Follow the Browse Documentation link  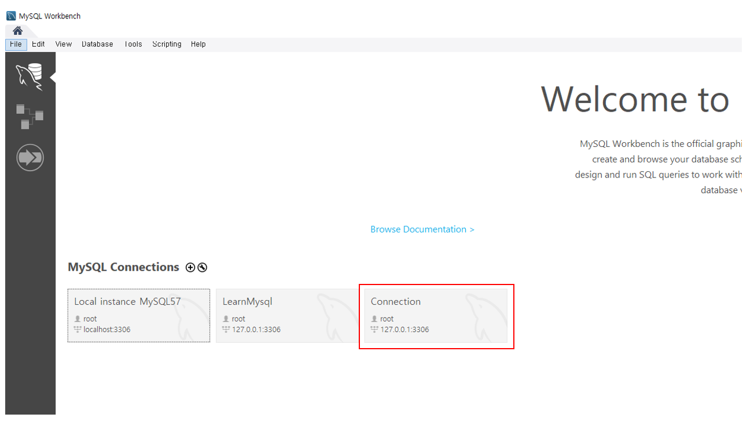[422, 230]
